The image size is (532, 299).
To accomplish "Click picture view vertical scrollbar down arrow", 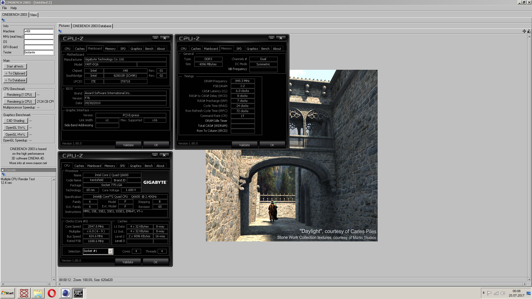I will [x=529, y=280].
